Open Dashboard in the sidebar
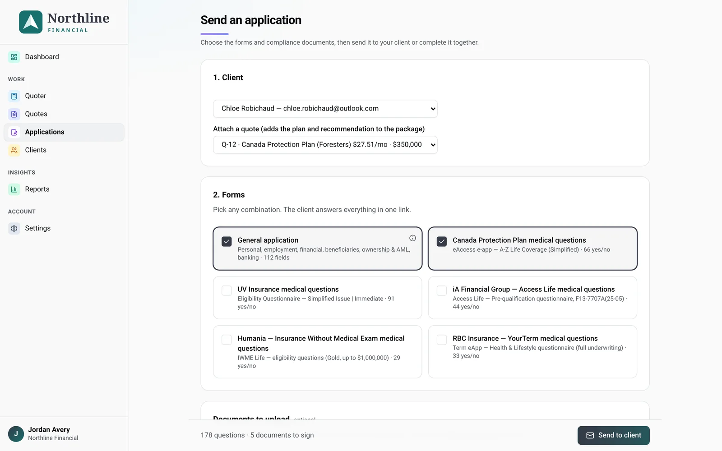This screenshot has width=722, height=451. 64,57
